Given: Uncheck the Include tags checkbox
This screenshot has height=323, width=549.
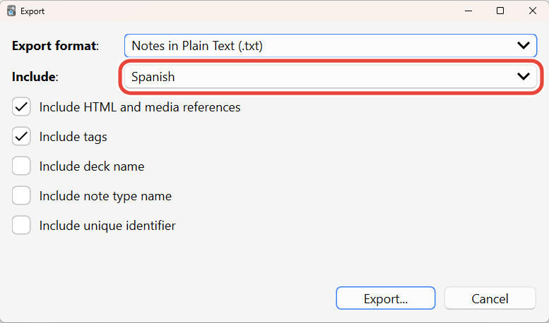Looking at the screenshot, I should point(21,137).
